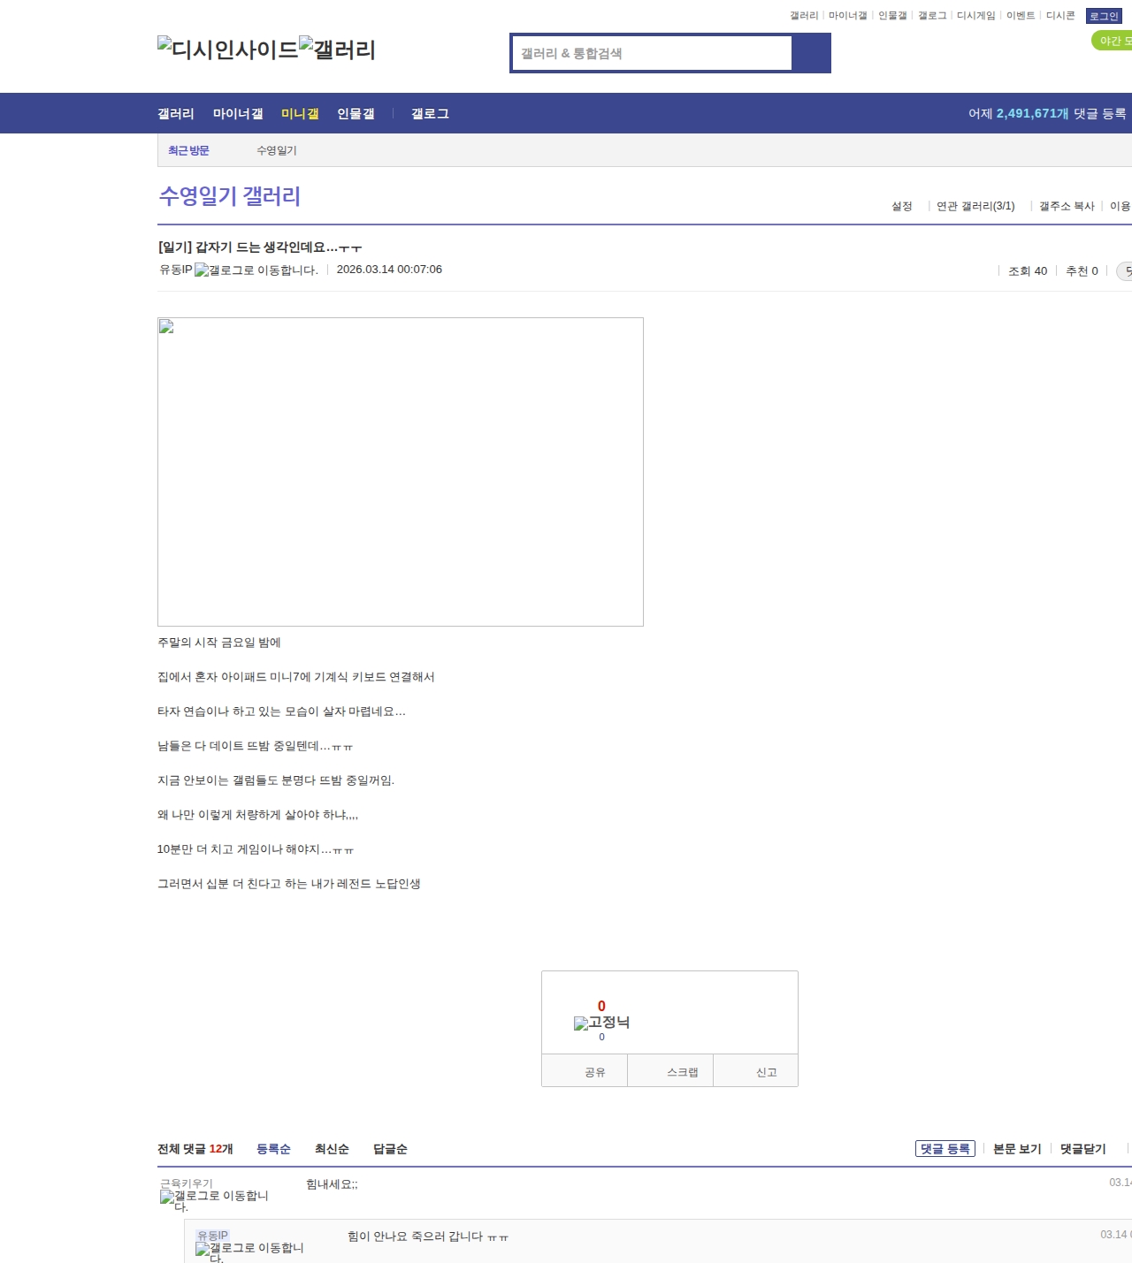The width and height of the screenshot is (1132, 1263).
Task: Click the 공유 button
Action: (x=585, y=1071)
